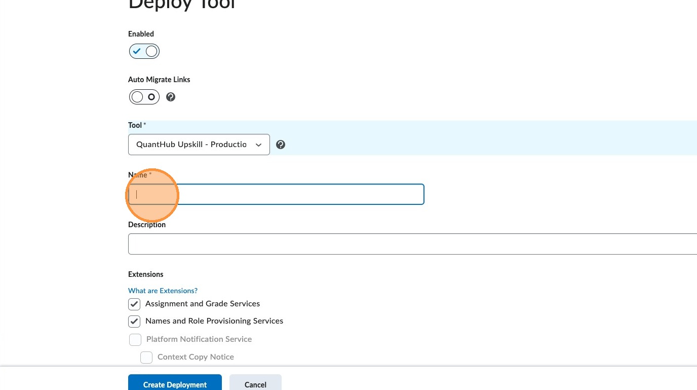The image size is (697, 390).
Task: Toggle the Enabled switch off
Action: click(144, 51)
